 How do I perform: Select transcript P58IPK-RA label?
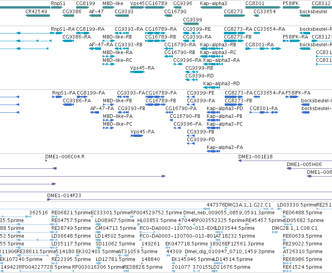pyautogui.click(x=296, y=37)
